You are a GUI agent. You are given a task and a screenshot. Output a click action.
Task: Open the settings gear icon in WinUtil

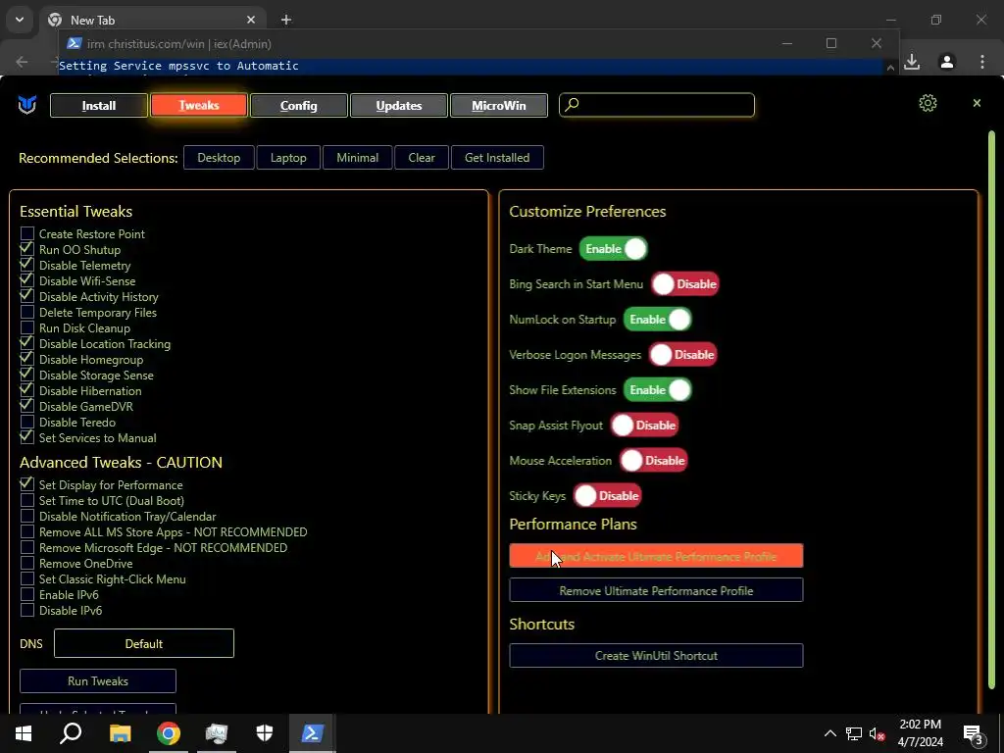point(928,103)
